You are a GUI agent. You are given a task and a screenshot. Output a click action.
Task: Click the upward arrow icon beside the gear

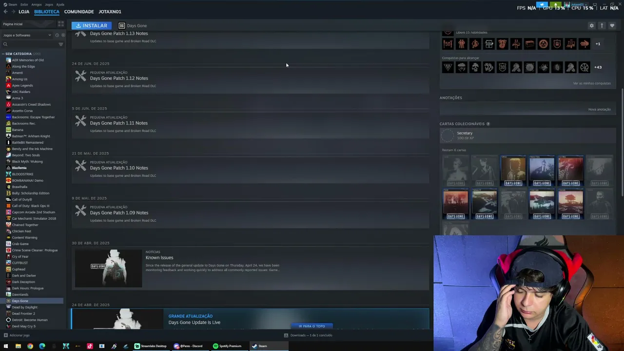pyautogui.click(x=602, y=26)
